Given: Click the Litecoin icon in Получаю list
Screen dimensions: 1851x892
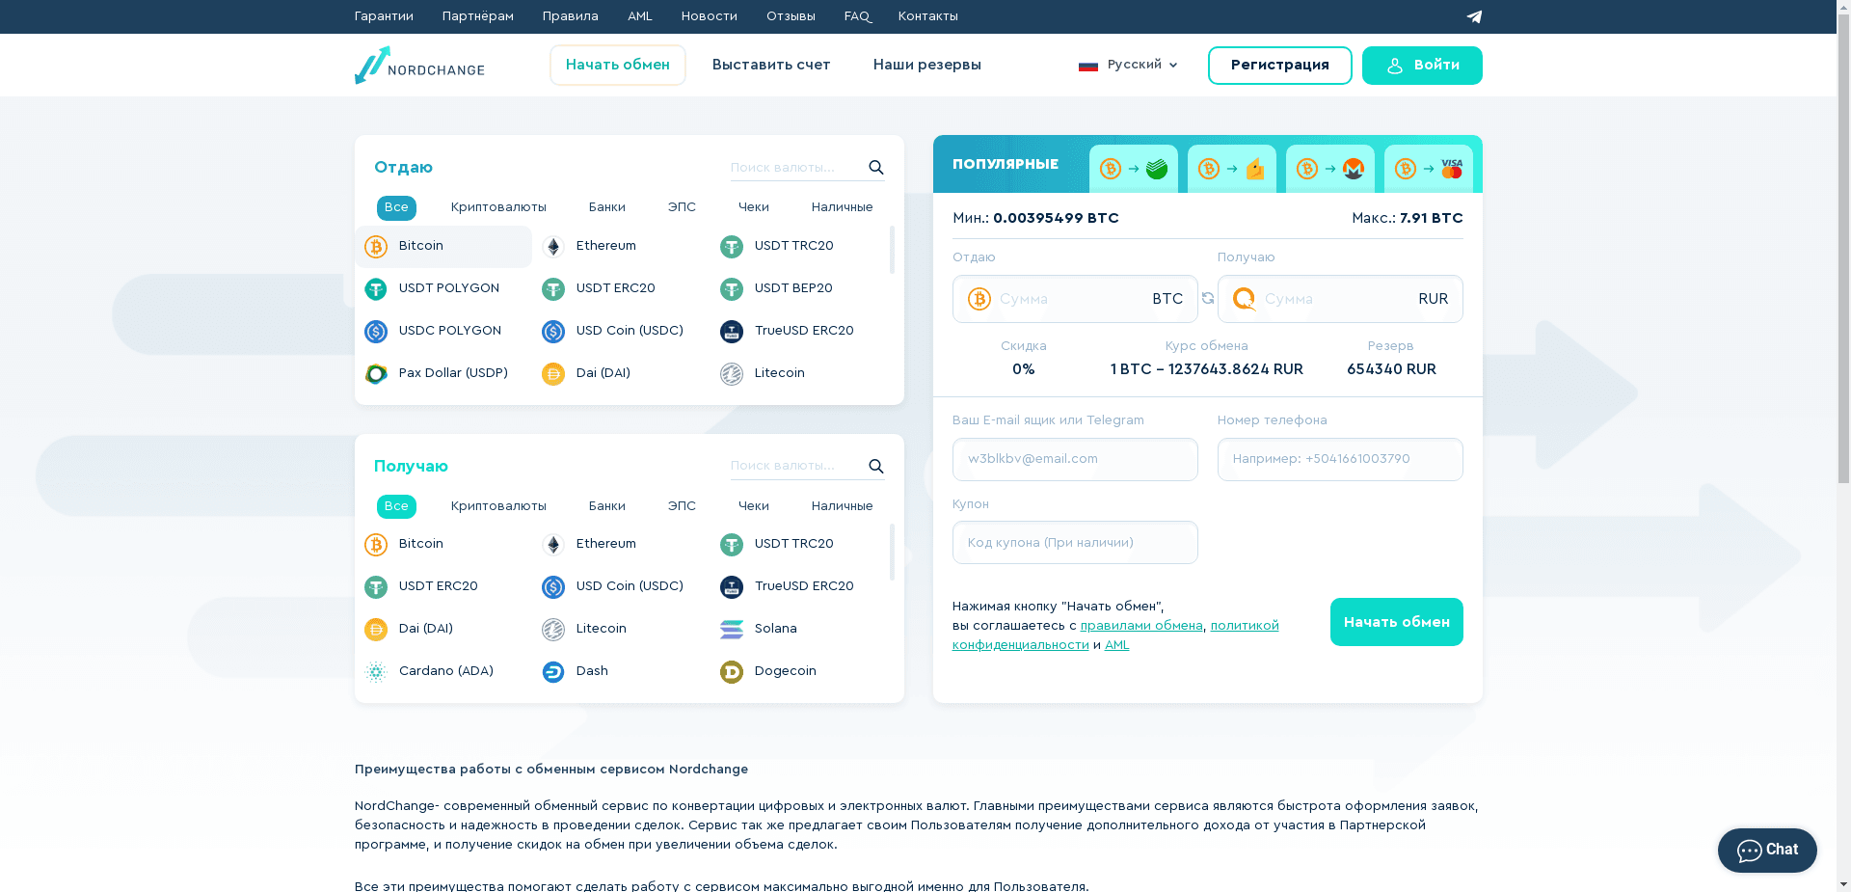Looking at the screenshot, I should [x=553, y=629].
